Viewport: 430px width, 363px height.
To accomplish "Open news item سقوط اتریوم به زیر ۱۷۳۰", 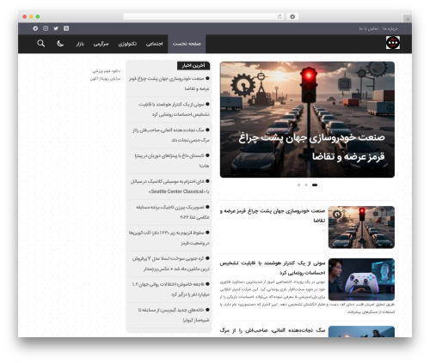I will click(169, 238).
